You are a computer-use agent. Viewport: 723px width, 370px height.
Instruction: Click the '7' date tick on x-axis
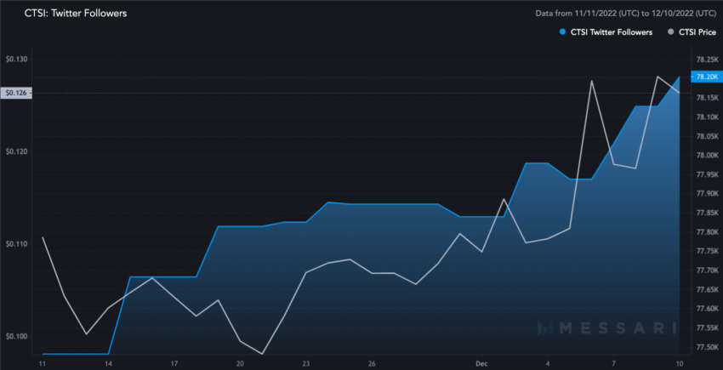[x=614, y=363]
